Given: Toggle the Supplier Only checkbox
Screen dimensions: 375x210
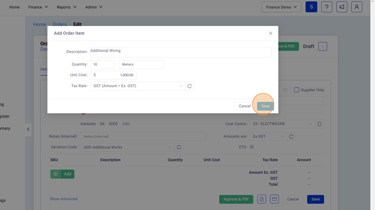Looking at the screenshot, I should coord(297,90).
